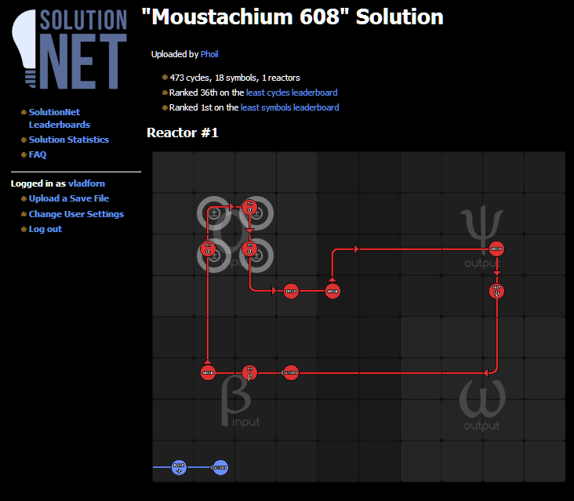Image resolution: width=574 pixels, height=501 pixels.
Task: Select the red OUT ψ instruction node
Action: pyautogui.click(x=496, y=291)
